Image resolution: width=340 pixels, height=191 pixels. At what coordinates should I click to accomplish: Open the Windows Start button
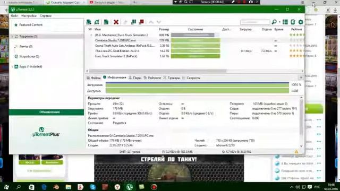pyautogui.click(x=6, y=187)
